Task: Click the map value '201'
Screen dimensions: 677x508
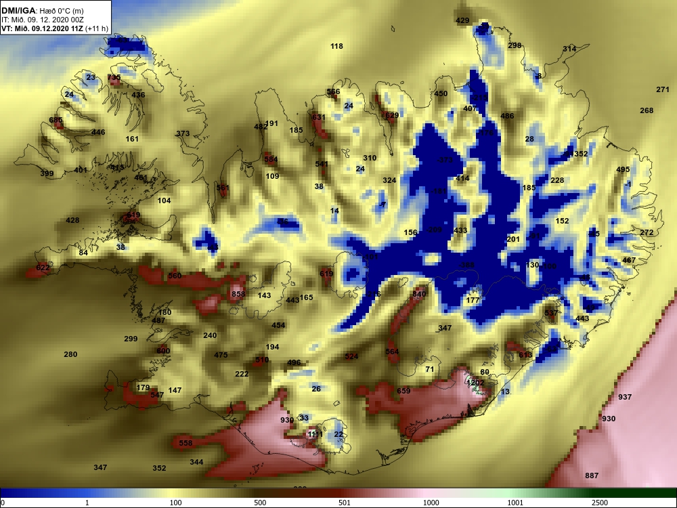Action: pos(513,239)
